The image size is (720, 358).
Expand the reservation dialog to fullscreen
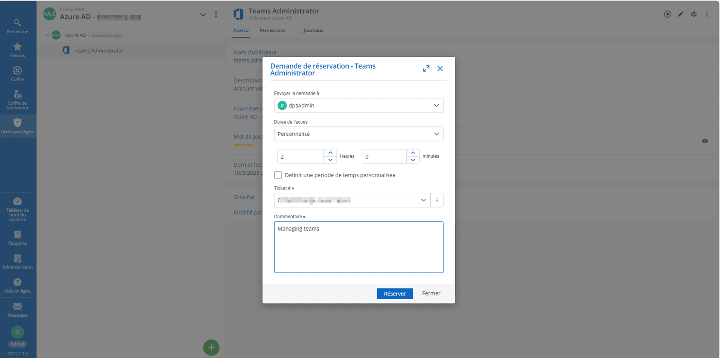(426, 69)
